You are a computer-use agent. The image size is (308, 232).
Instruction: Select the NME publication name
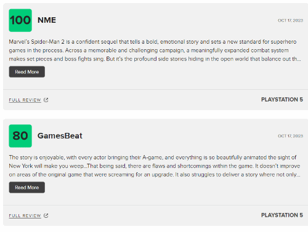coord(47,20)
